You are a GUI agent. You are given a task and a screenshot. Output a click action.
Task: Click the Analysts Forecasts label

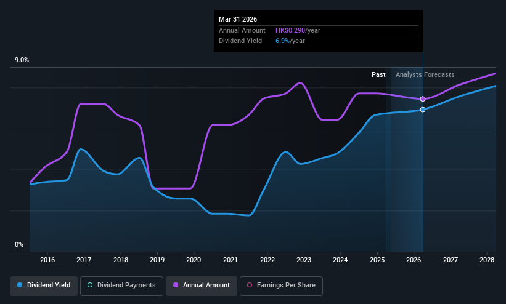tap(425, 75)
